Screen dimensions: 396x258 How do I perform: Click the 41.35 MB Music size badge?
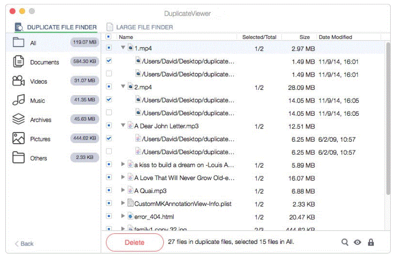click(x=85, y=100)
